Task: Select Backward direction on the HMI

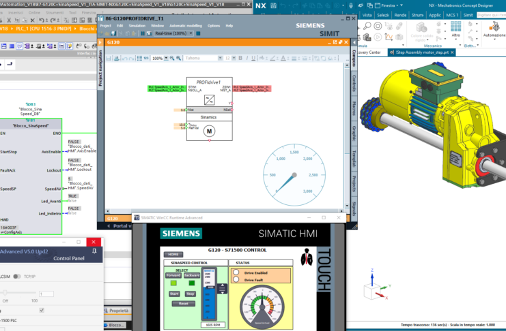Action: 192,275
